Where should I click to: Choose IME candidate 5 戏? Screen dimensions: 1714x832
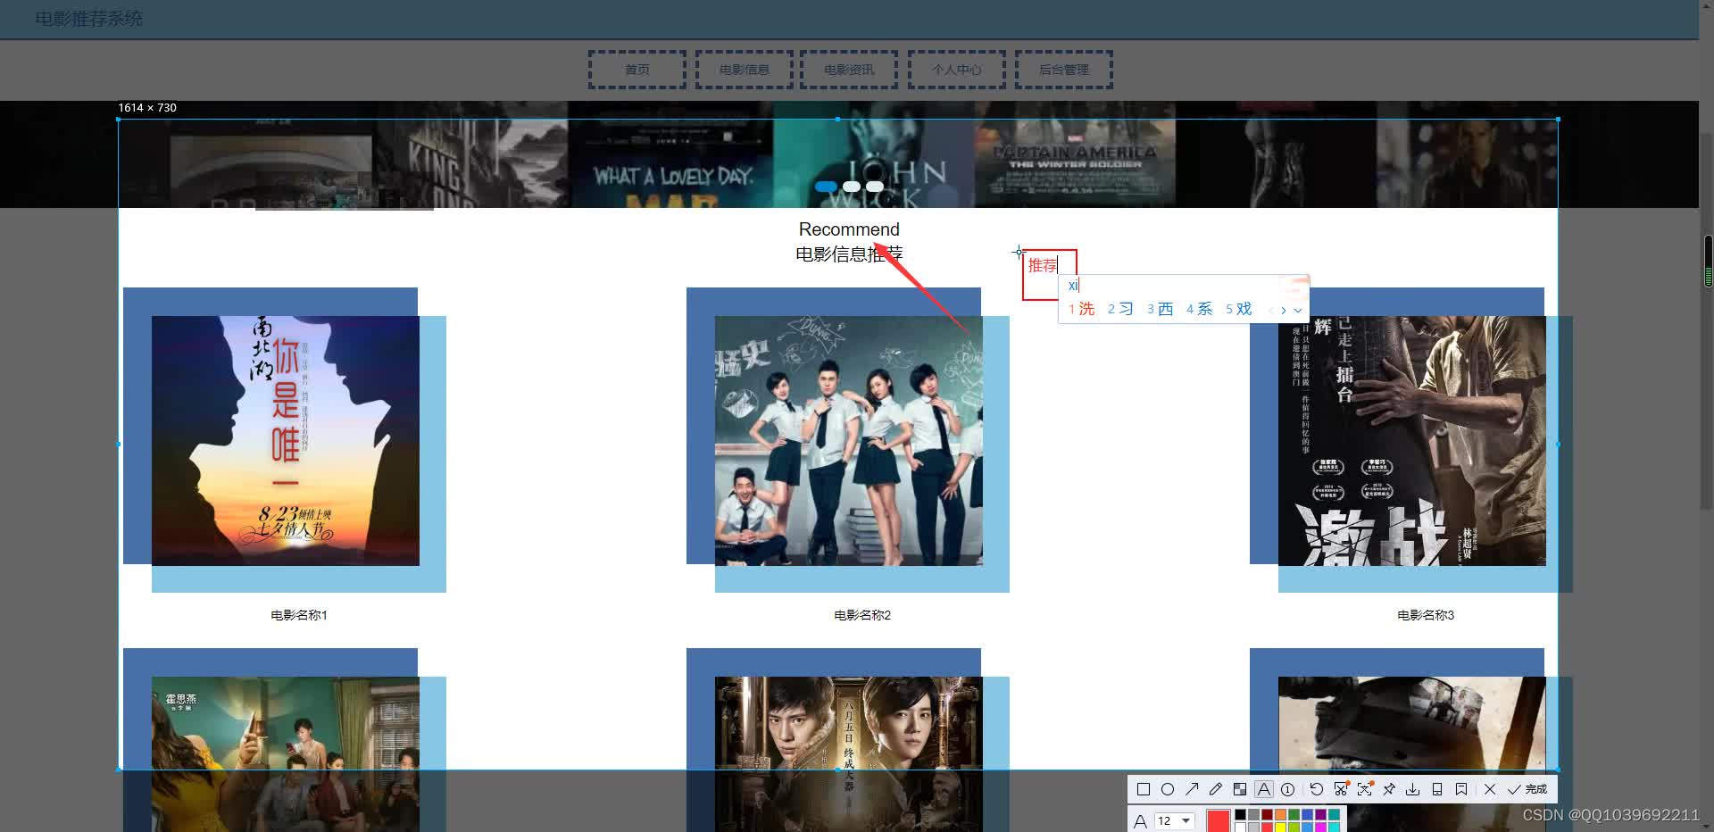click(1238, 309)
